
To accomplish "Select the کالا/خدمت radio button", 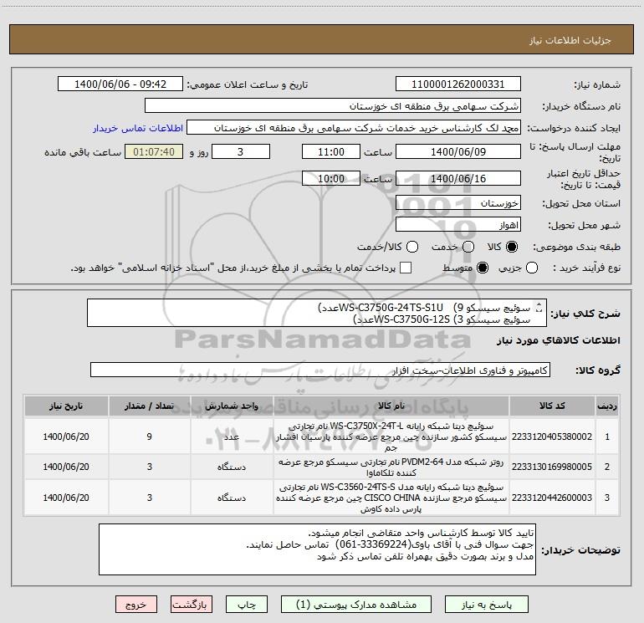I will click(412, 247).
